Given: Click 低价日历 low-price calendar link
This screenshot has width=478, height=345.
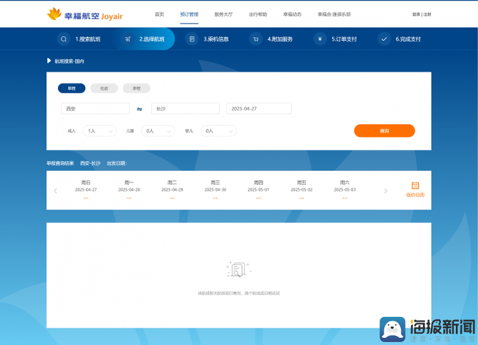Looking at the screenshot, I should tap(415, 195).
